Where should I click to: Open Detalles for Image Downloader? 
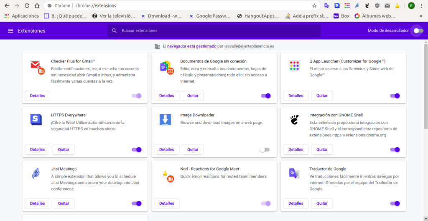(166, 149)
